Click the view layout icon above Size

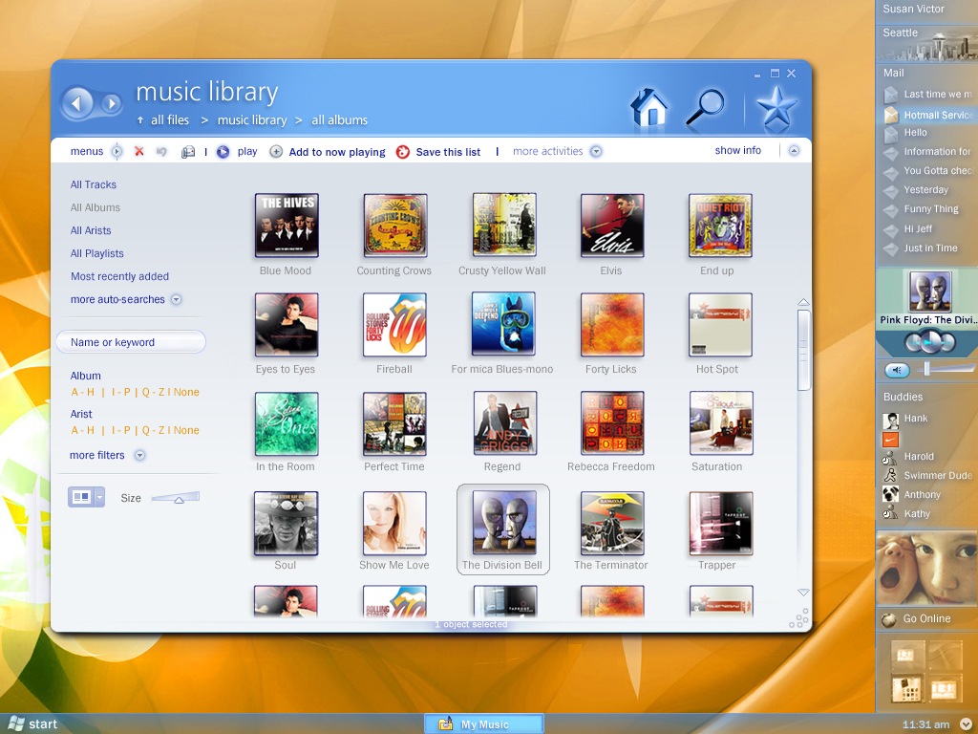tap(81, 497)
